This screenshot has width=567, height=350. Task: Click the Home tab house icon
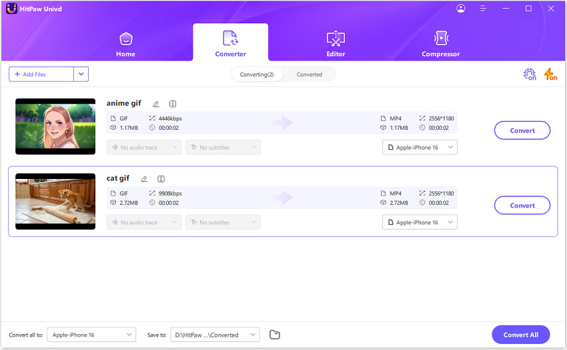click(126, 38)
